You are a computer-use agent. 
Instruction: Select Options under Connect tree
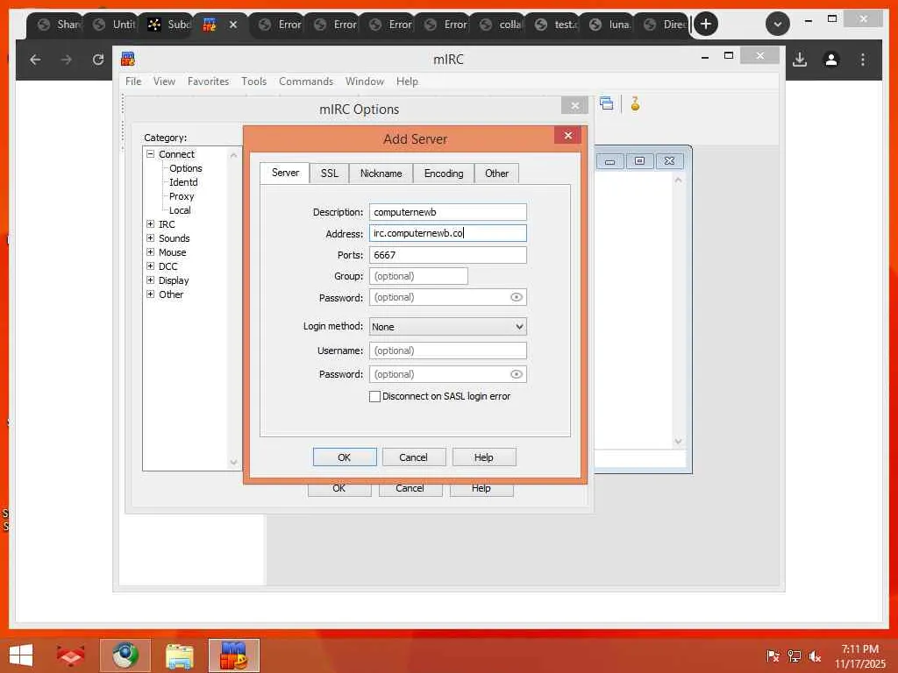186,168
